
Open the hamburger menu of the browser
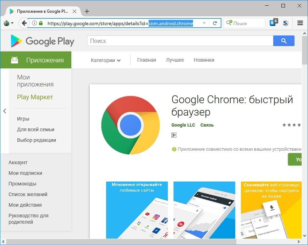coord(300,23)
